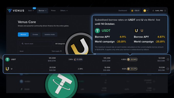Click the expand icon next to wallet address
The height and width of the screenshot is (98, 174).
tap(165, 11)
